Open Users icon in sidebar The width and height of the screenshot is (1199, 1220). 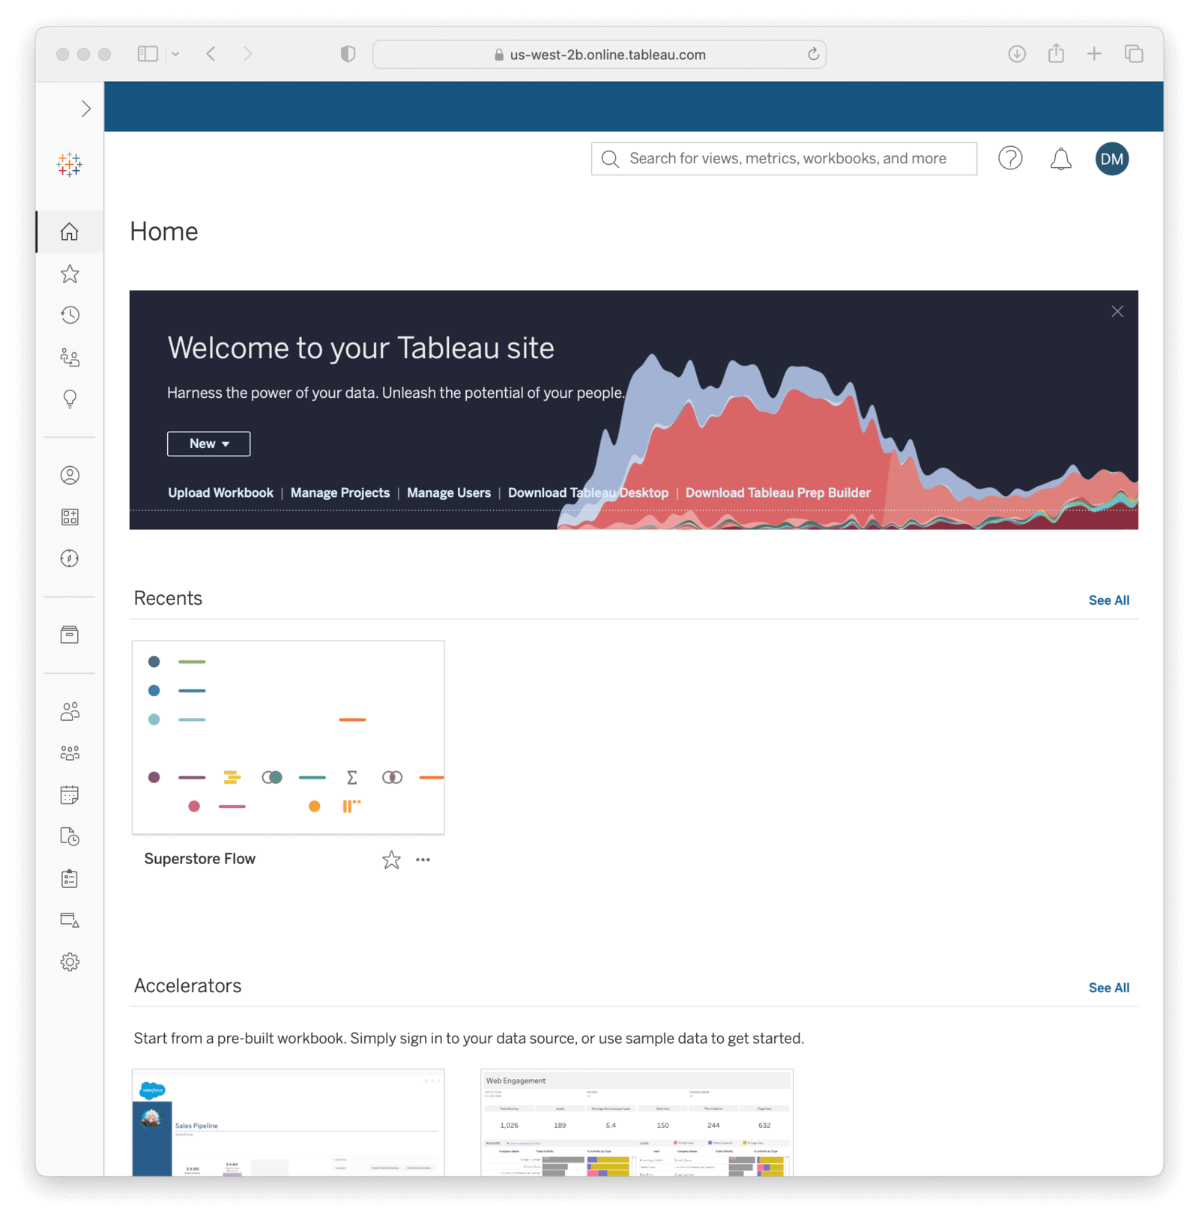[70, 711]
